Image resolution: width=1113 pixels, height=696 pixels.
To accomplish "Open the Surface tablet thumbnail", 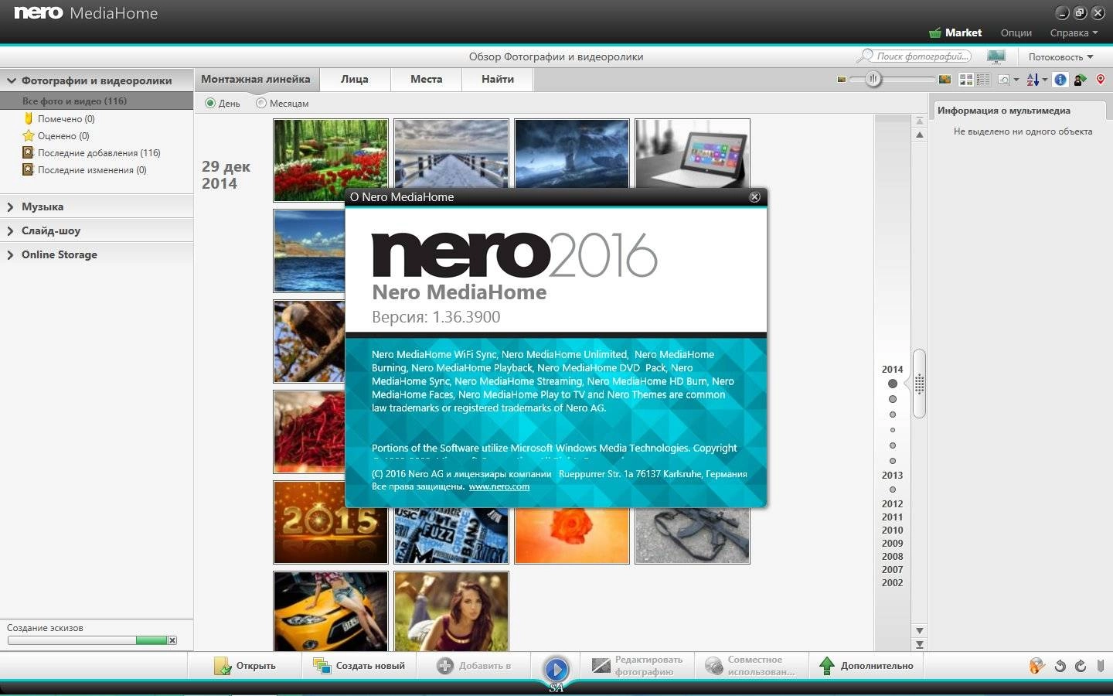I will coord(693,152).
